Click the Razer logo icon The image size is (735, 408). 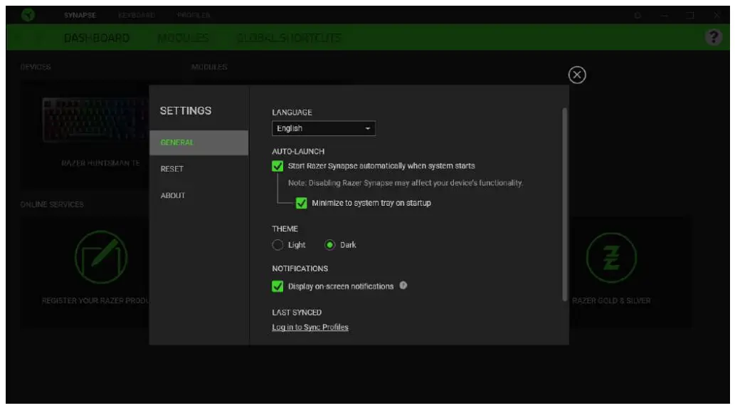coord(28,15)
